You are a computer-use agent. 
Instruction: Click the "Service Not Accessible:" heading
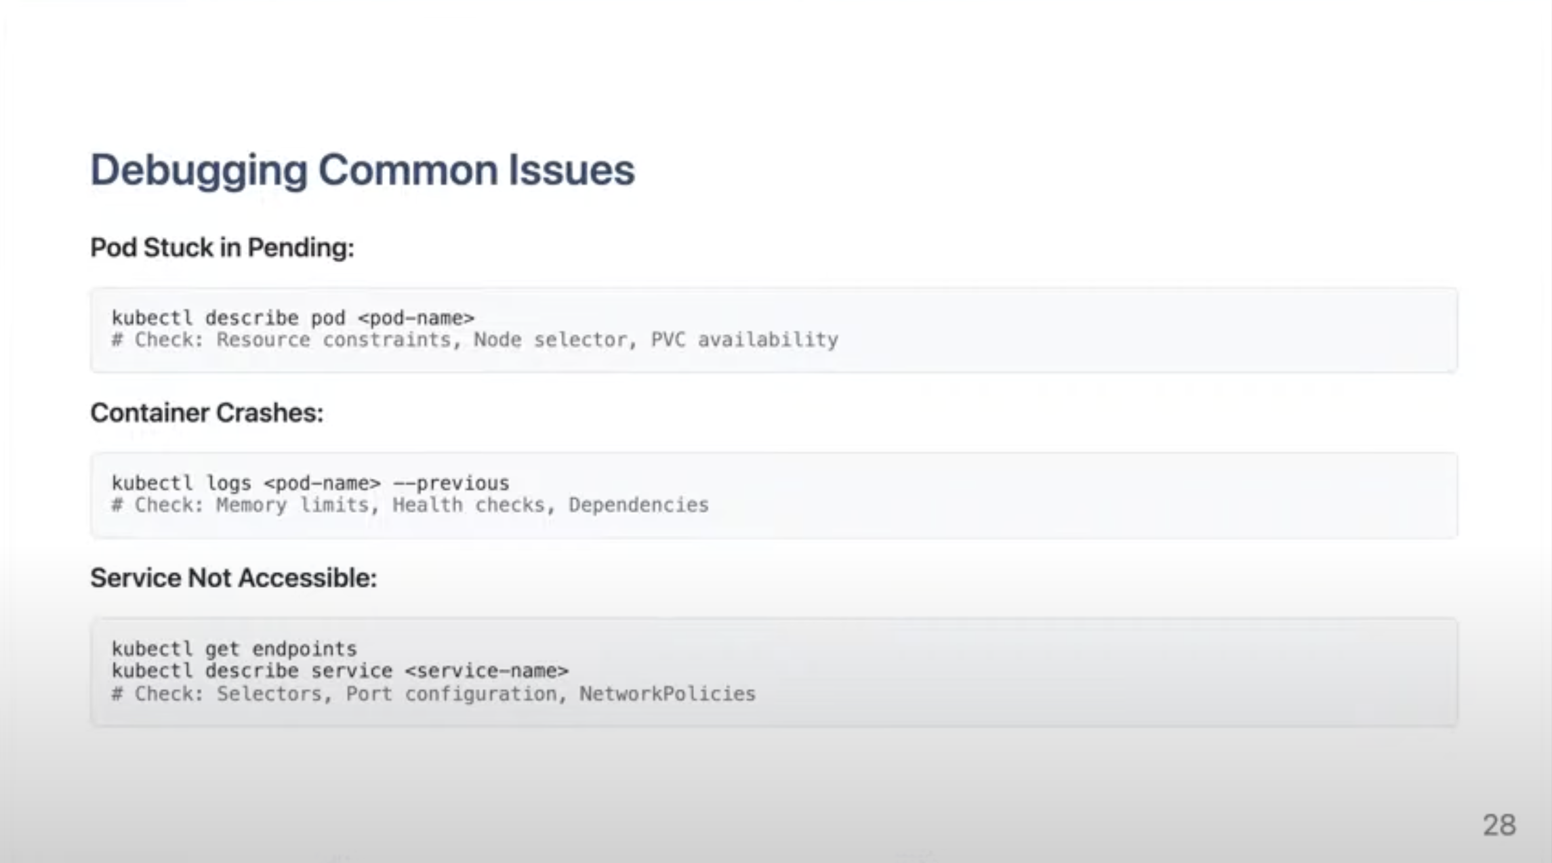[x=233, y=578]
